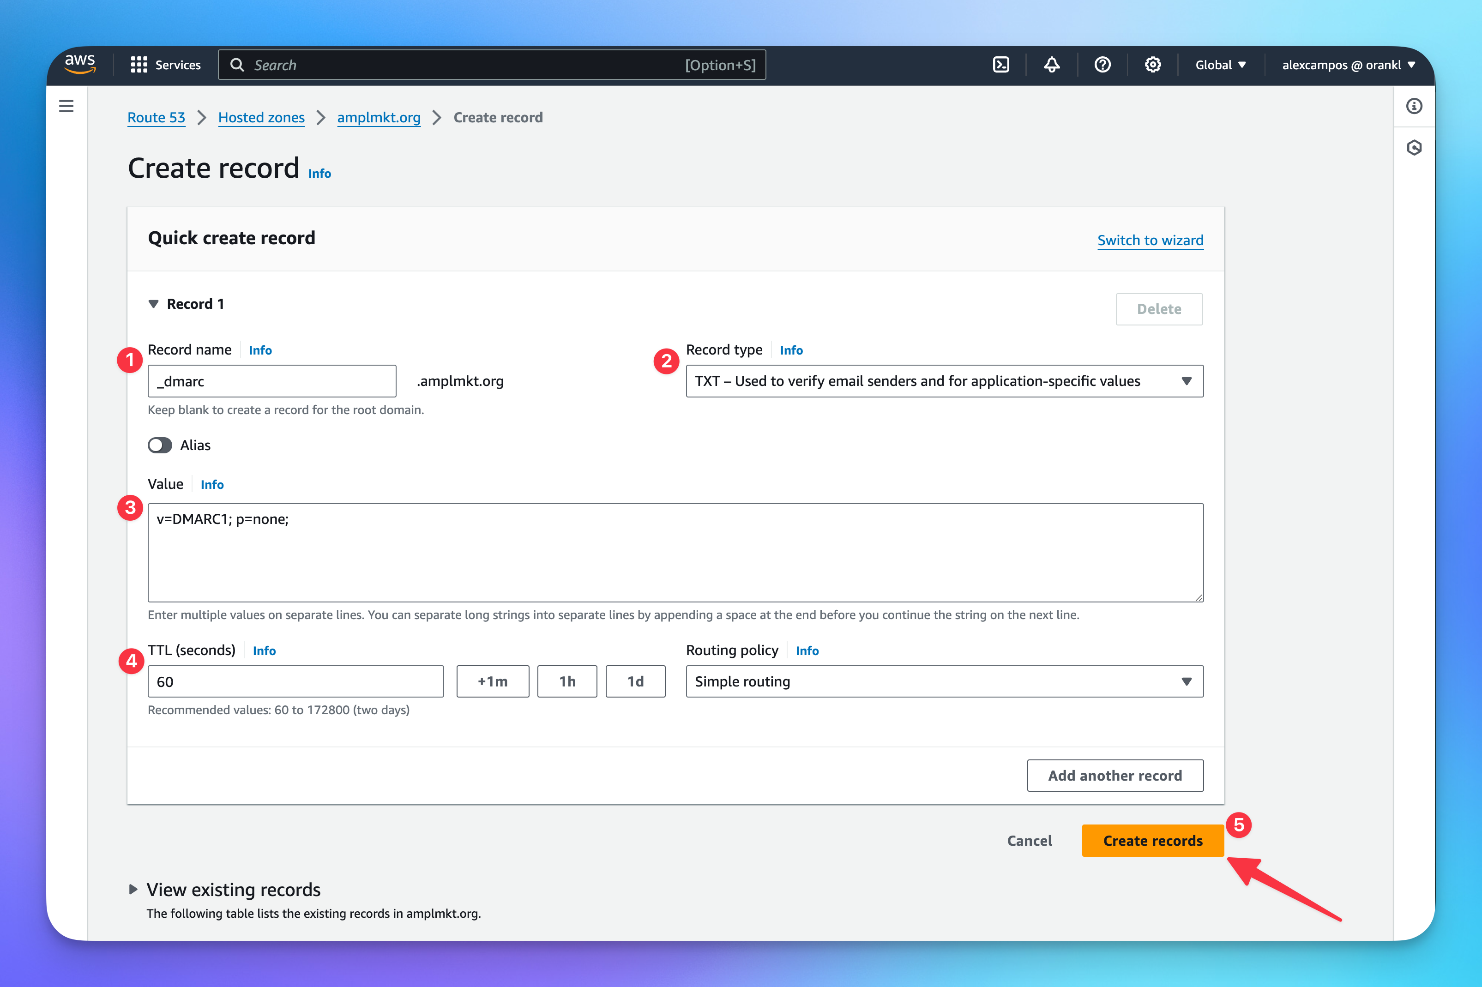1482x987 pixels.
Task: Collapse the Record 1 section
Action: coord(153,304)
